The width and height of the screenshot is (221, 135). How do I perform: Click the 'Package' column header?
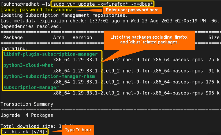13,38
